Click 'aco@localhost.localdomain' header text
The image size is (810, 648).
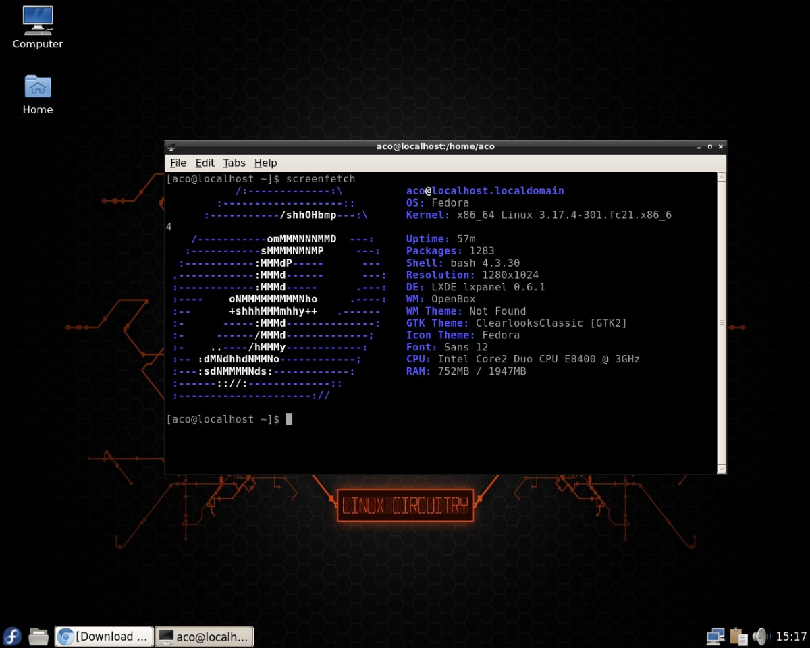(485, 191)
